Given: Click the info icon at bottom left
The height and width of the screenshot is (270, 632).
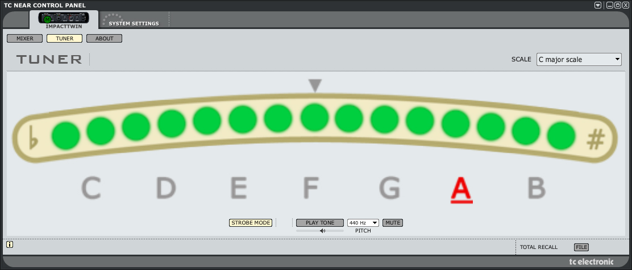Looking at the screenshot, I should click(x=10, y=244).
